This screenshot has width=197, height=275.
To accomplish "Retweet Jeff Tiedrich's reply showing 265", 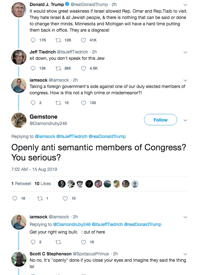I will pyautogui.click(x=58, y=68).
